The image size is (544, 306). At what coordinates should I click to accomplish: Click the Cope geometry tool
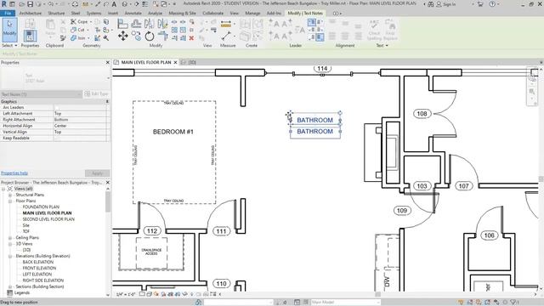[x=79, y=21]
